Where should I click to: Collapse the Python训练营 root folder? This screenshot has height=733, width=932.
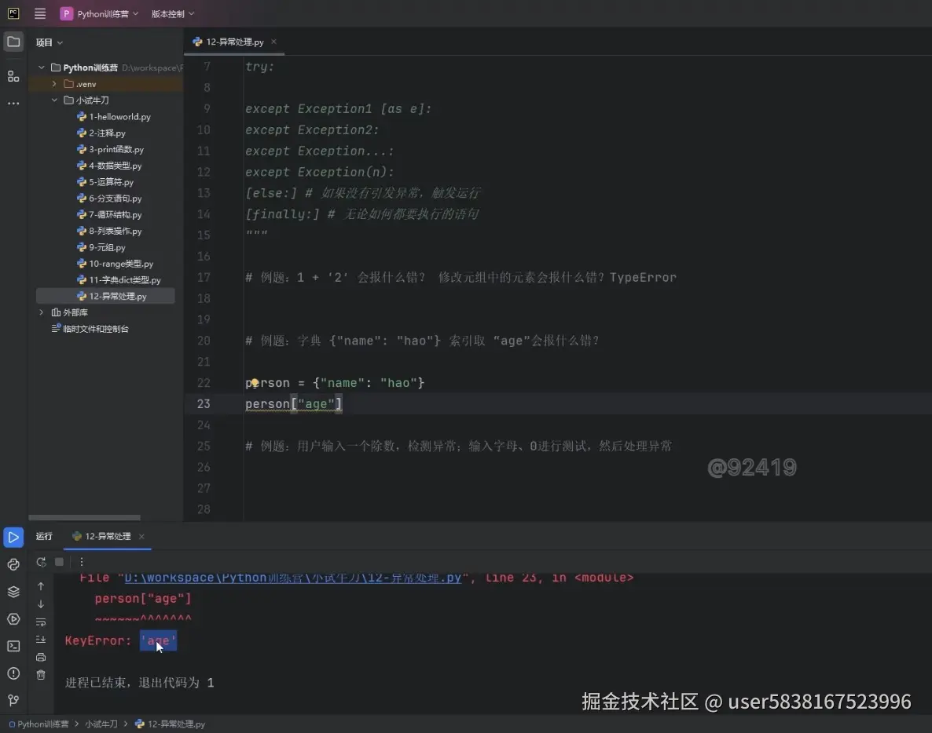pos(41,67)
